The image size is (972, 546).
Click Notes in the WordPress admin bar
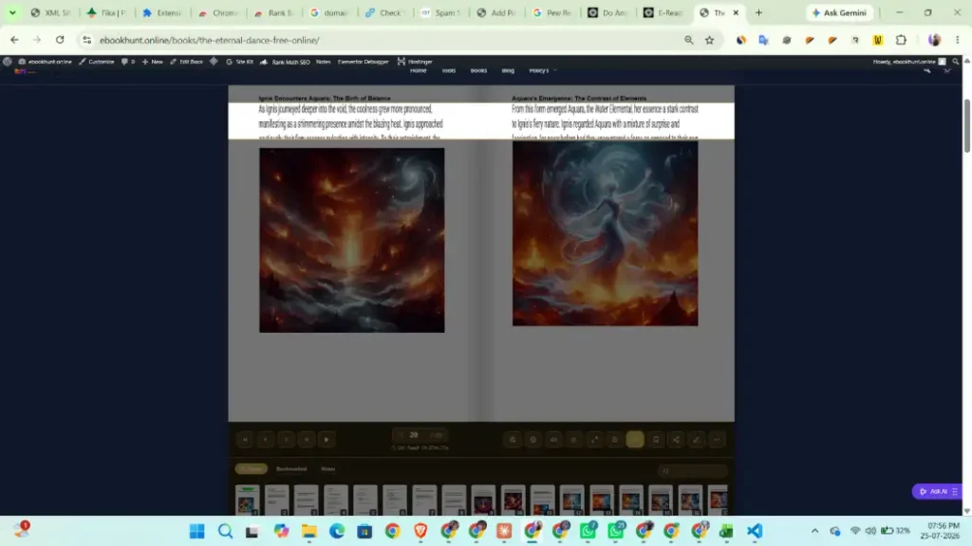323,62
